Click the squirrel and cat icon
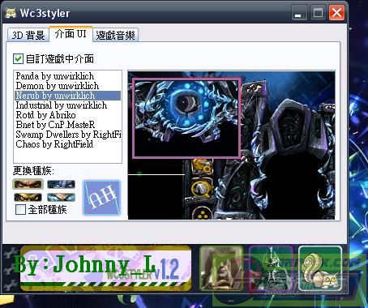Screen dimensions: 368x308 point(320,268)
